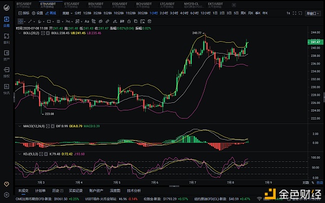The width and height of the screenshot is (325, 203).
Task: Select the 15分钟 timeframe
Action: (x=131, y=13)
